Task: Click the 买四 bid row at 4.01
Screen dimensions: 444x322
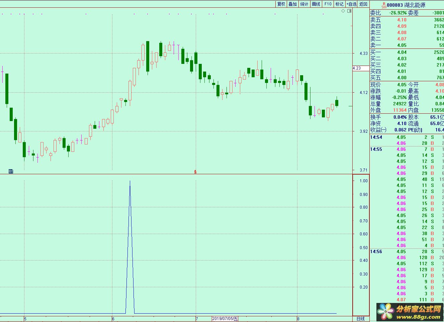Action: click(x=407, y=71)
